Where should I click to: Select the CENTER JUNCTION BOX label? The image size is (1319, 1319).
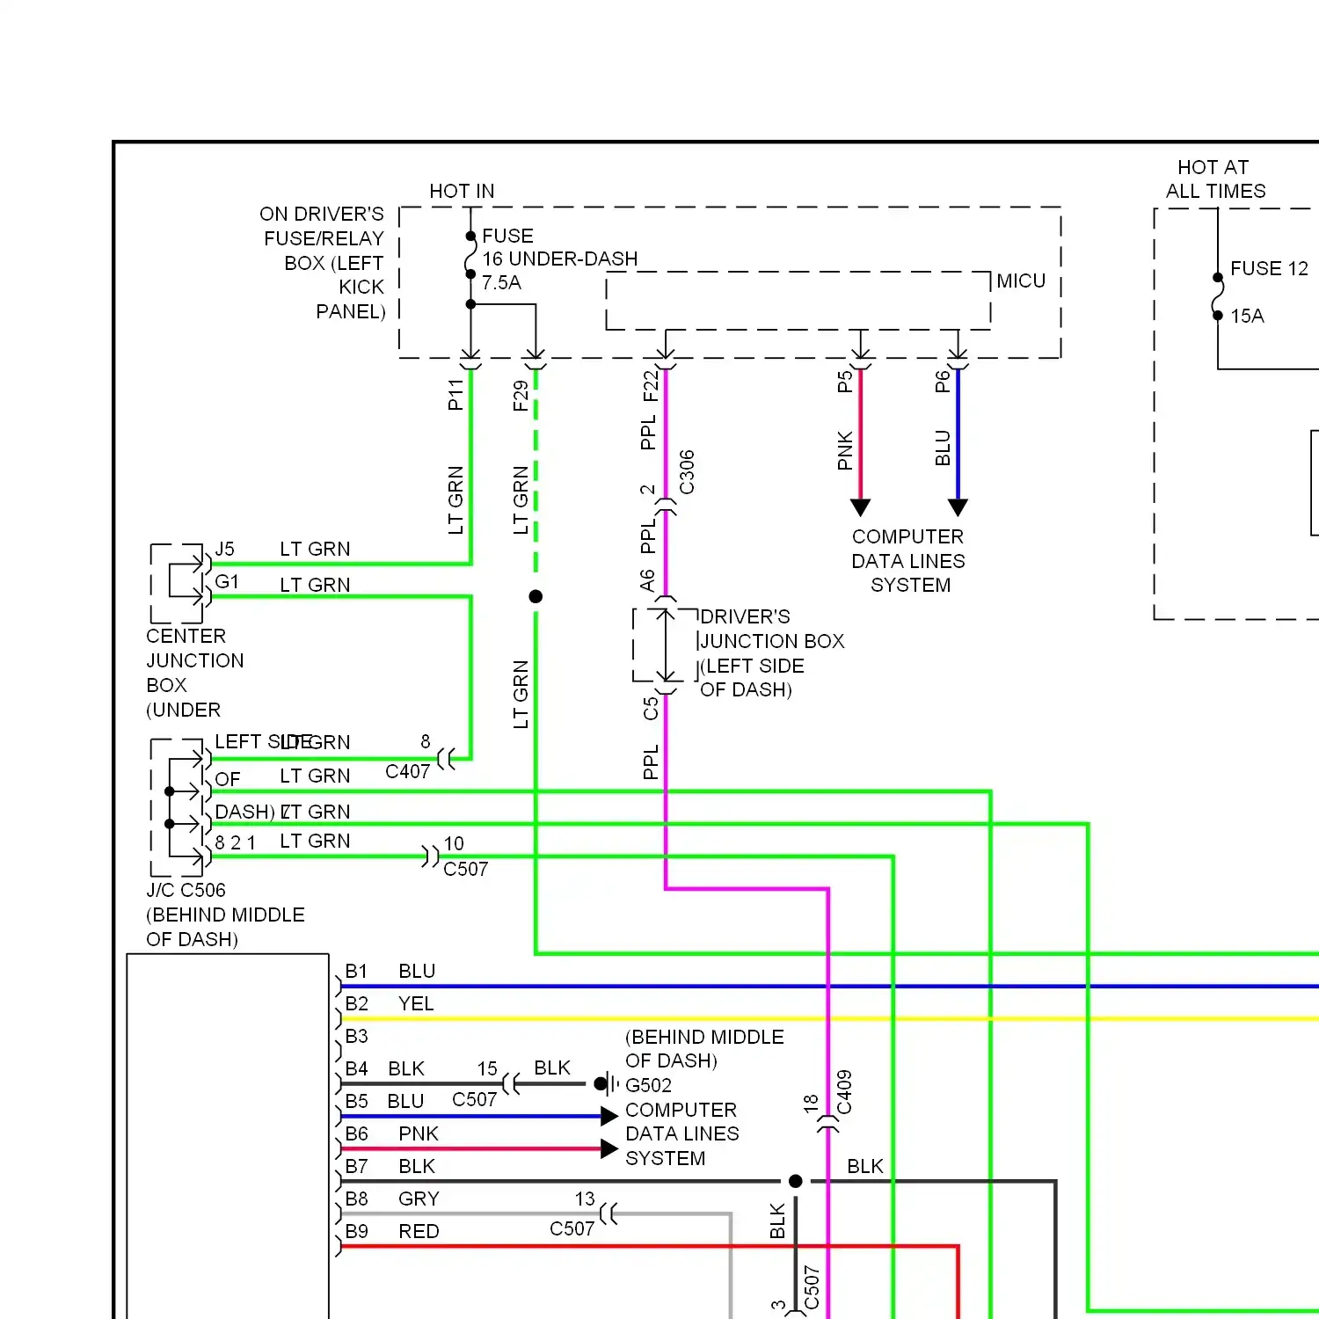click(x=195, y=673)
